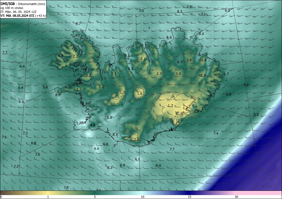Viewport: 282px width, 199px height.
Task: Select the 7.8 value near the bottom
Action: pos(66,187)
